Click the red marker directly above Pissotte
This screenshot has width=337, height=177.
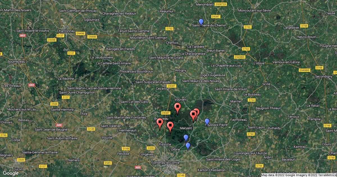pos(170,127)
